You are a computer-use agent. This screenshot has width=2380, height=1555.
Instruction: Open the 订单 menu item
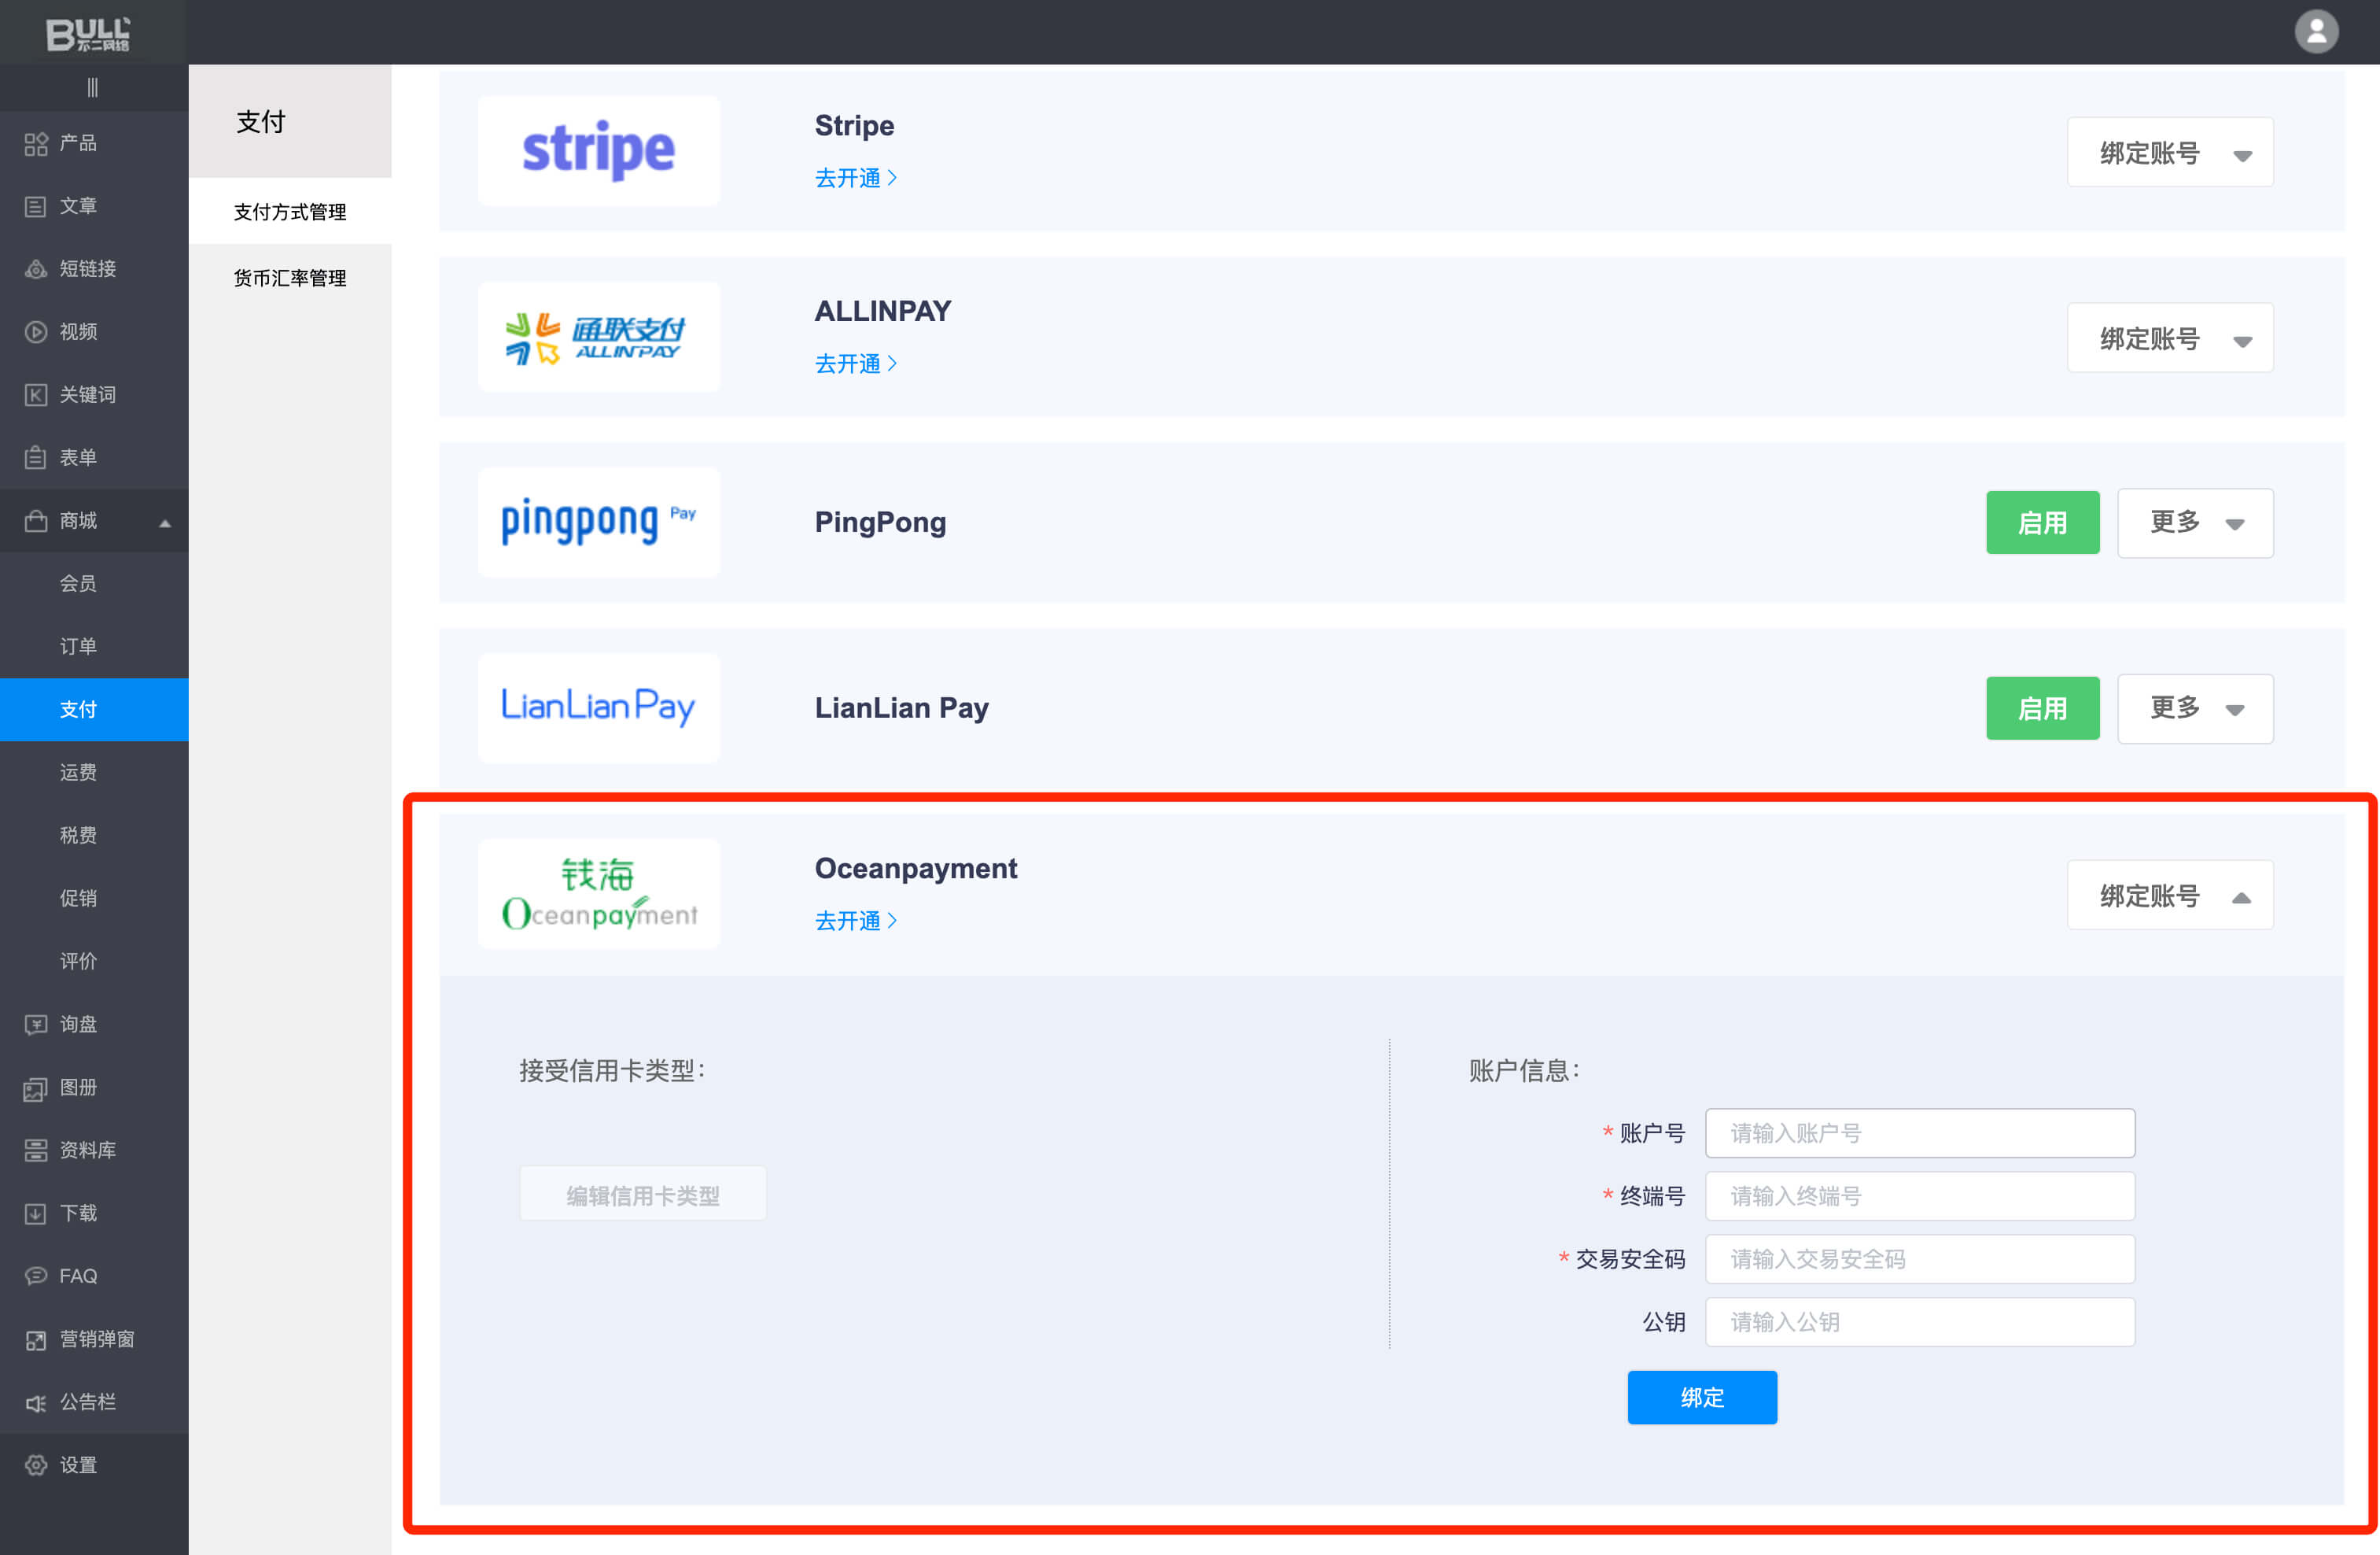(78, 646)
